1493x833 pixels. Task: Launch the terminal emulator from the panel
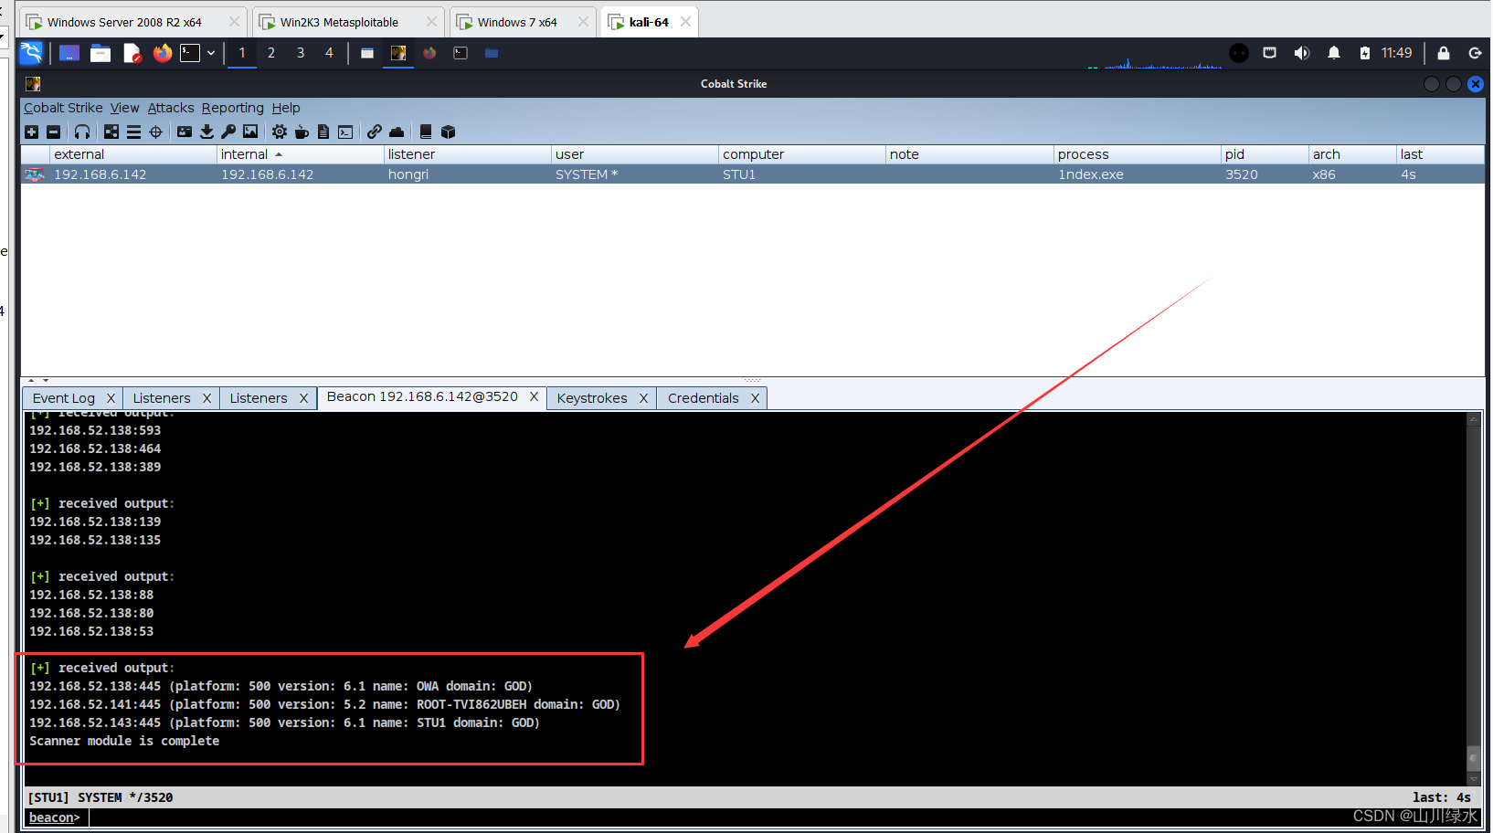pos(190,53)
